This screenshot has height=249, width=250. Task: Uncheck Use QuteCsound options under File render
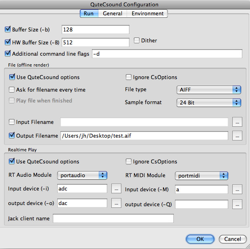point(12,77)
